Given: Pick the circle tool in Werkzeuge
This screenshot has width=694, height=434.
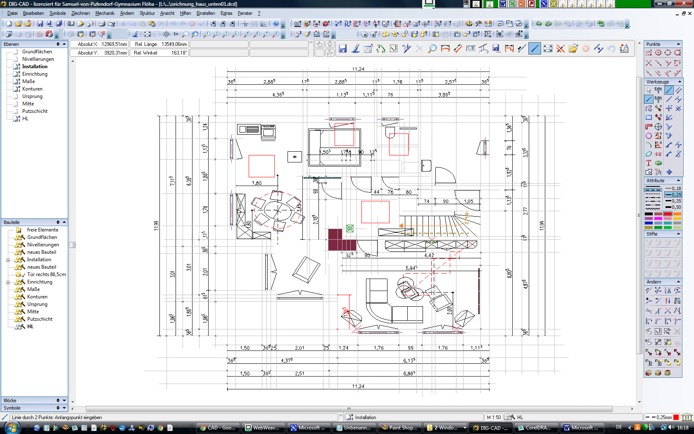Looking at the screenshot, I should pyautogui.click(x=649, y=136).
